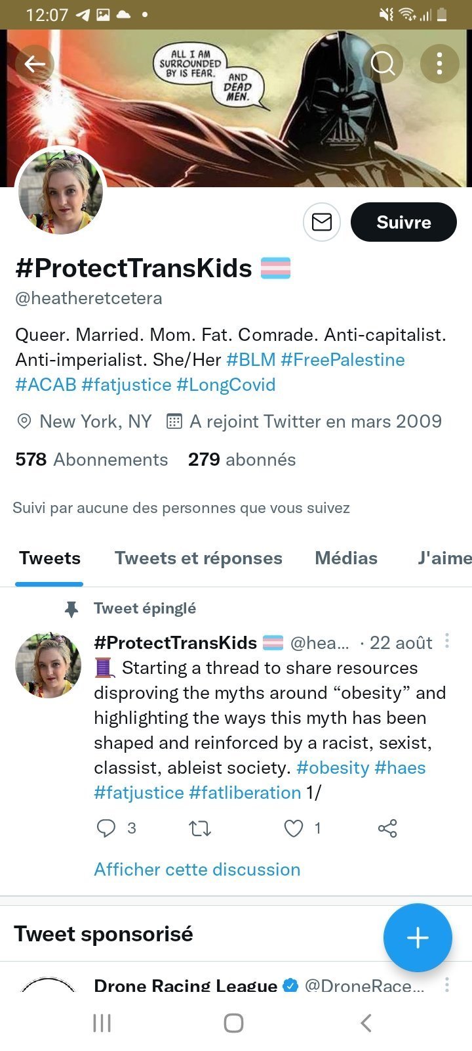Tap the compose new tweet button
472x1051 pixels.
point(418,937)
